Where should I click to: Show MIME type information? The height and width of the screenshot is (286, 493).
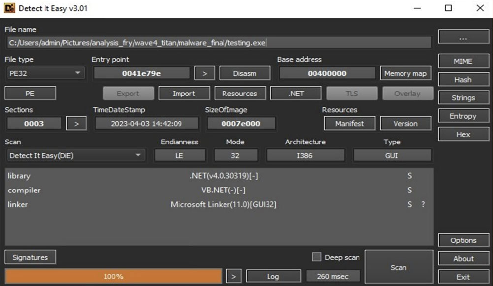(x=463, y=61)
